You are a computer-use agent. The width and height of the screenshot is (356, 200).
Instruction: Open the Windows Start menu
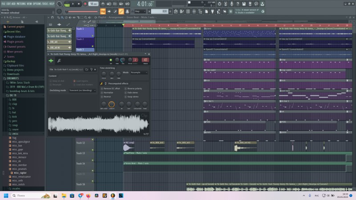[6, 196]
